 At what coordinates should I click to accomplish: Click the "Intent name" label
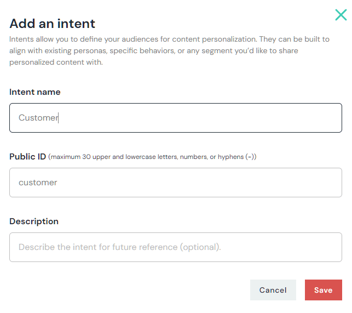(35, 92)
